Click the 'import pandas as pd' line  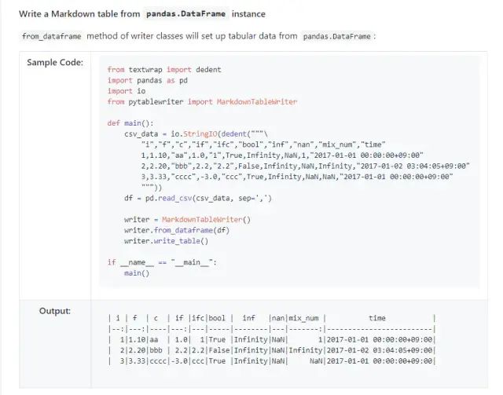tap(147, 80)
